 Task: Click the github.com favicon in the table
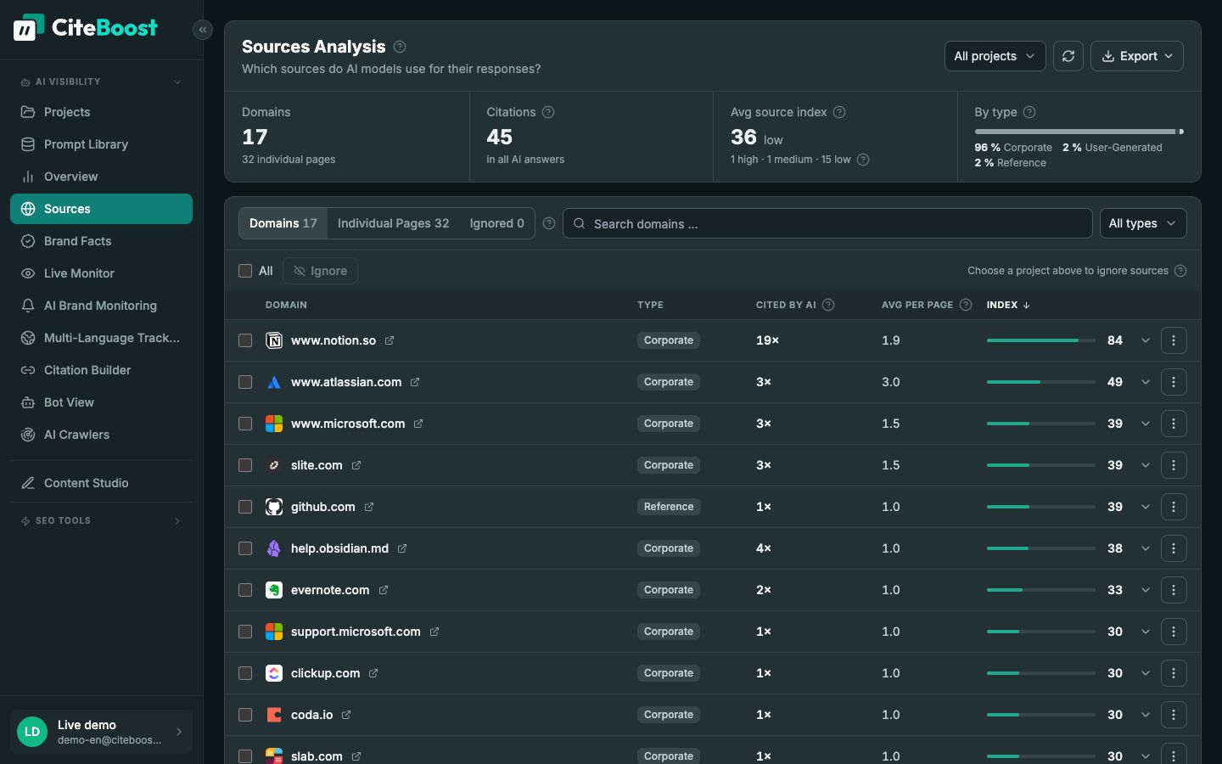pos(274,507)
